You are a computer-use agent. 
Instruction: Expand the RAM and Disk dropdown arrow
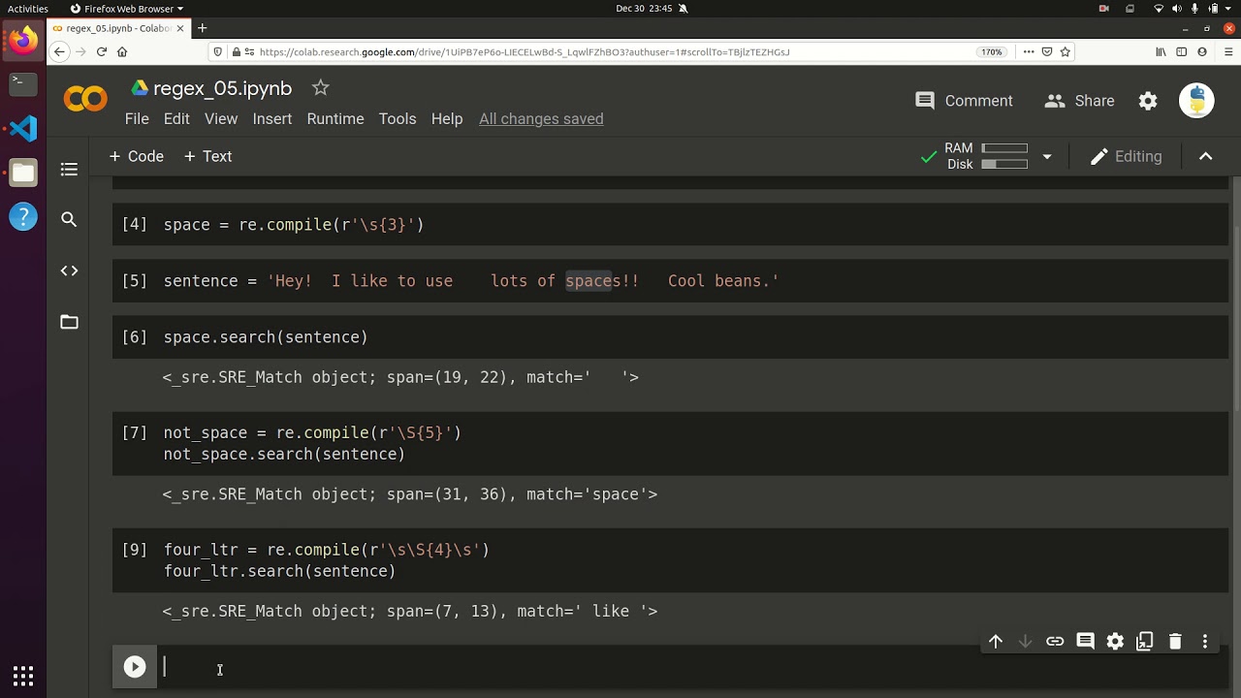point(1047,156)
